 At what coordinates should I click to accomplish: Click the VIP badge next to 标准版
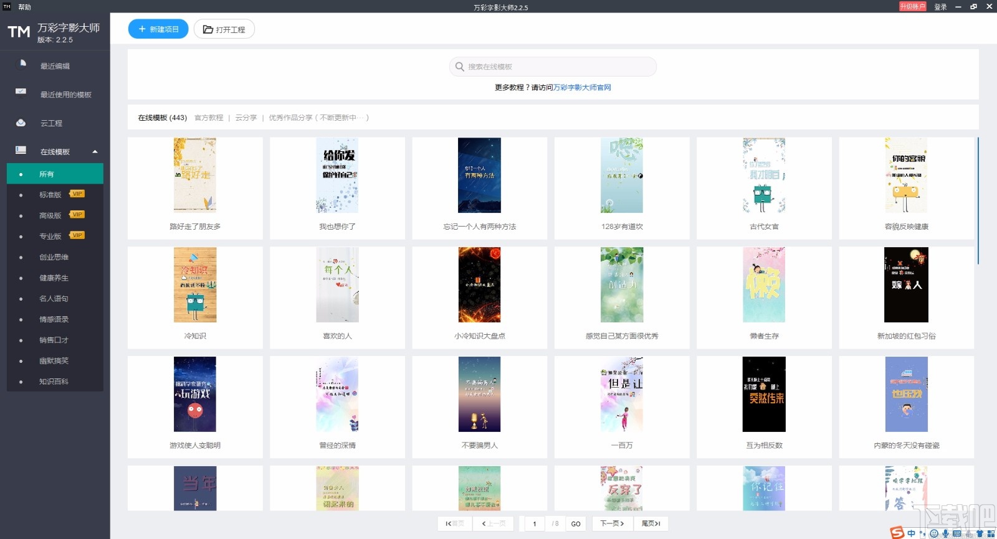tap(77, 194)
